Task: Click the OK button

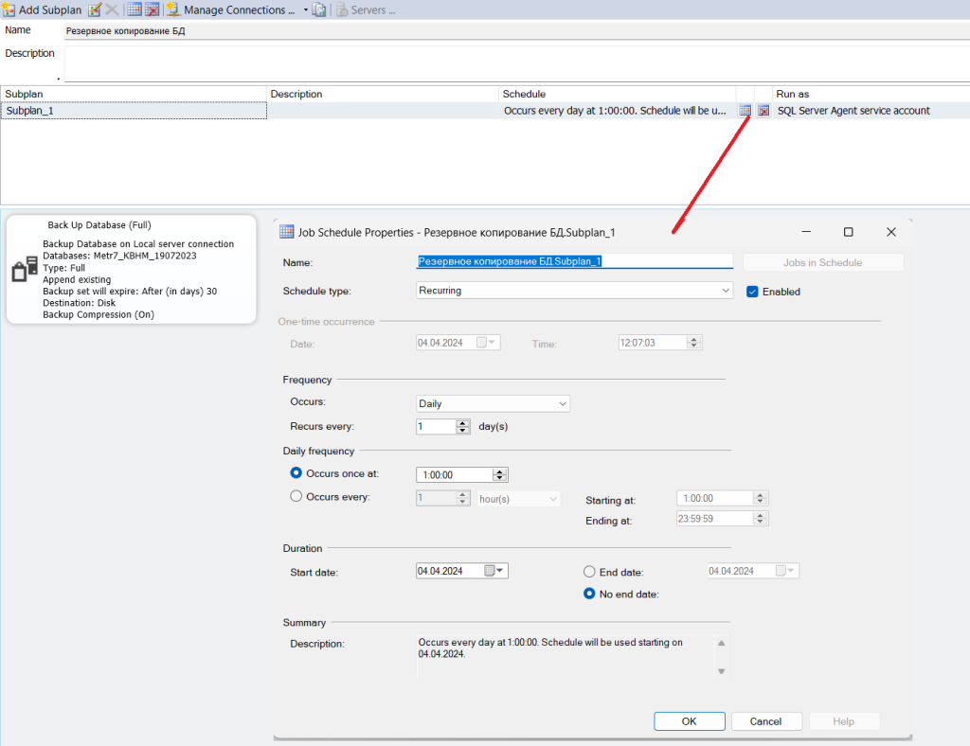Action: click(690, 721)
